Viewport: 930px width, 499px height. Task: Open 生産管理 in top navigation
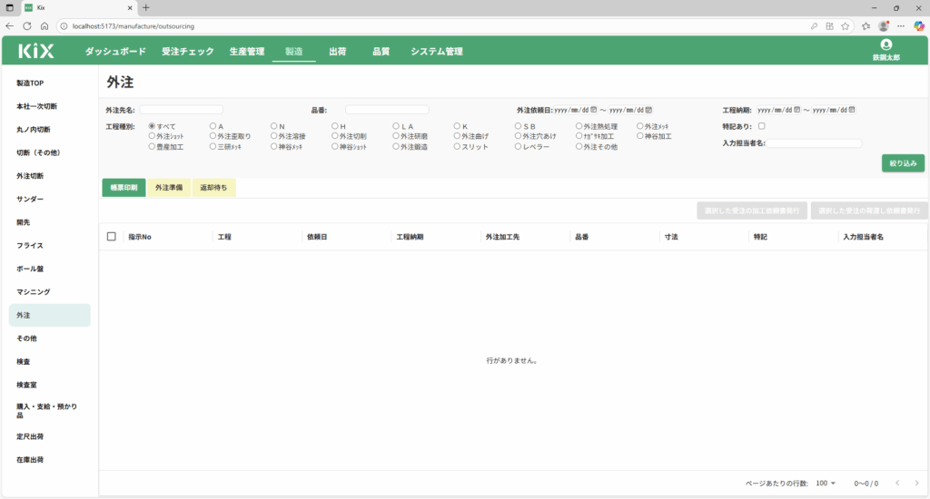[246, 52]
